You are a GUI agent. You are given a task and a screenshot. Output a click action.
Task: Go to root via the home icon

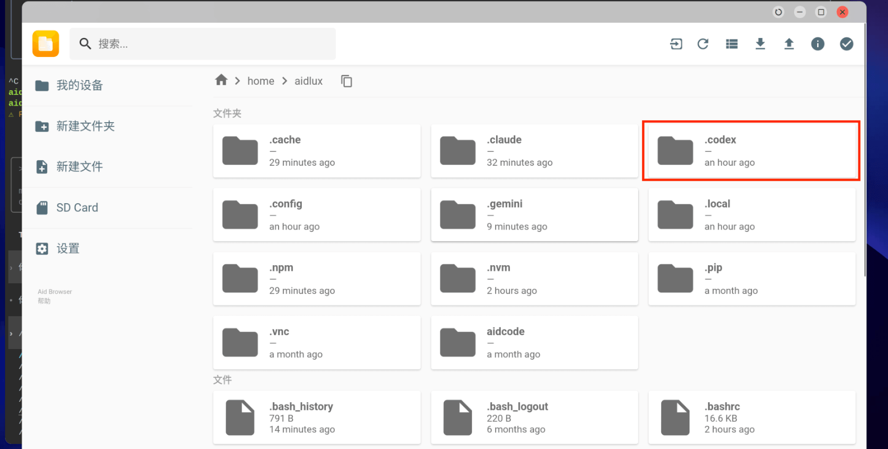[x=221, y=80]
